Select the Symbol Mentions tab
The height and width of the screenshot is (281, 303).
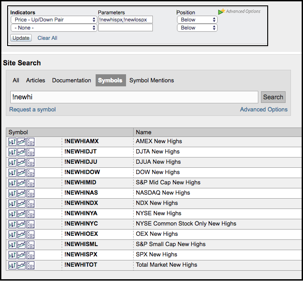tap(151, 81)
